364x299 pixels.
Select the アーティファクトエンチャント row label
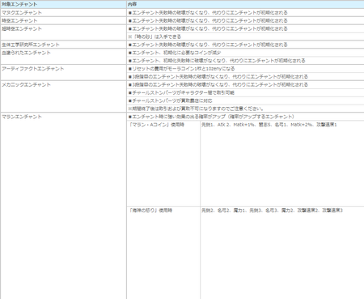click(x=33, y=69)
